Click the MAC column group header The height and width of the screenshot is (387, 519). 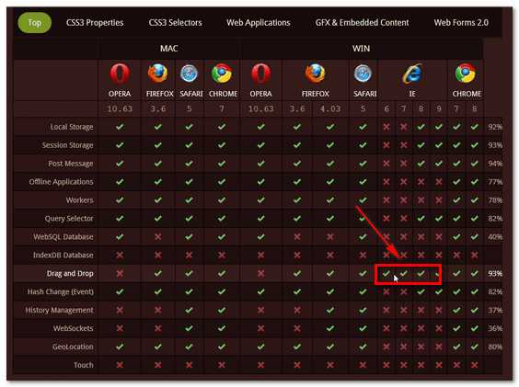(168, 49)
